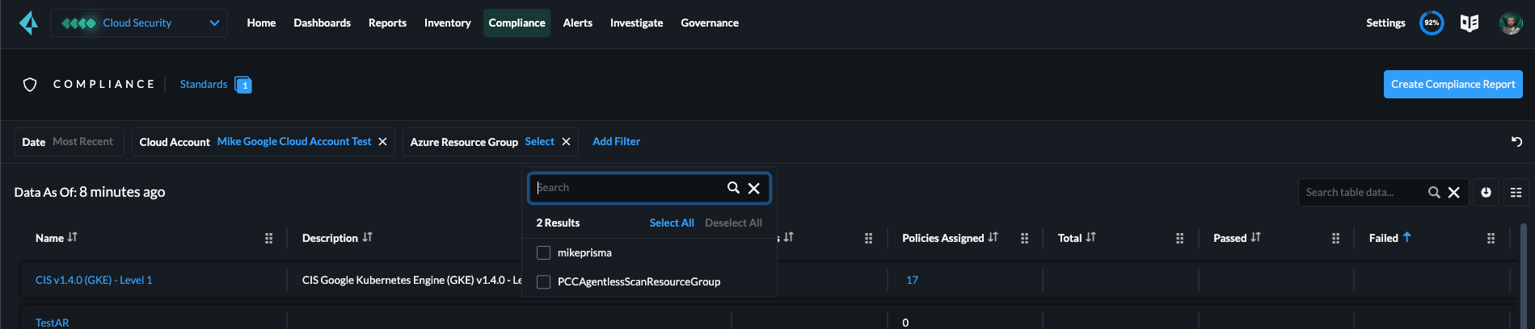
Task: Go to the Investigate menu
Action: [x=636, y=23]
